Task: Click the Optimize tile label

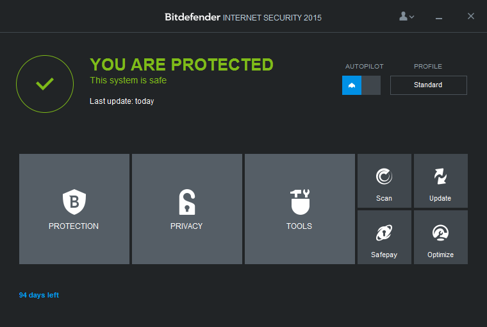Action: point(440,255)
